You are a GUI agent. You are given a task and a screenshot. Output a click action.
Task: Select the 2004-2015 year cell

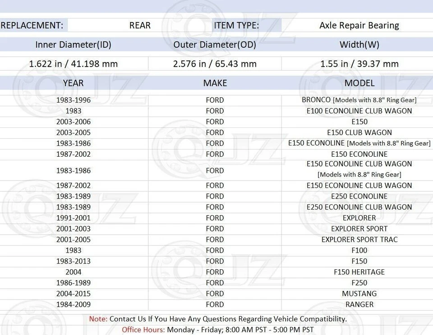pos(74,294)
